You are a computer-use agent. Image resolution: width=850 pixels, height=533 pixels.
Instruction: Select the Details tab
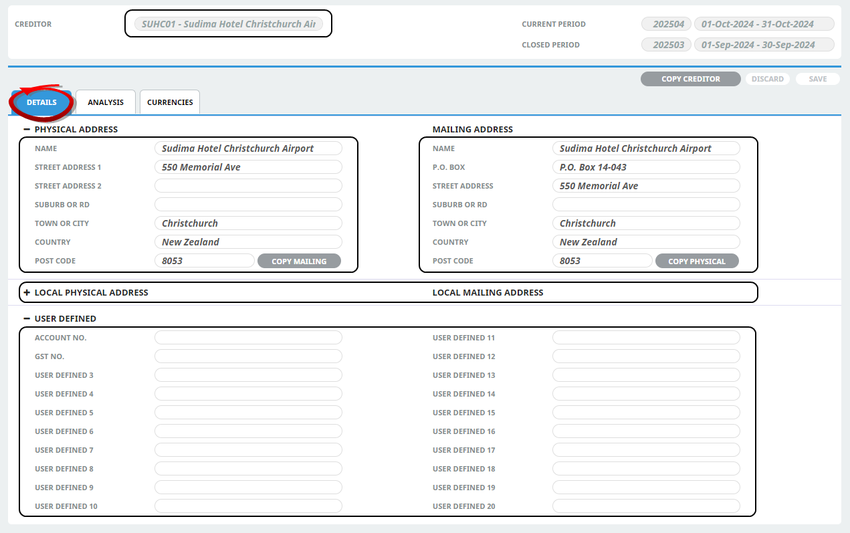(41, 102)
